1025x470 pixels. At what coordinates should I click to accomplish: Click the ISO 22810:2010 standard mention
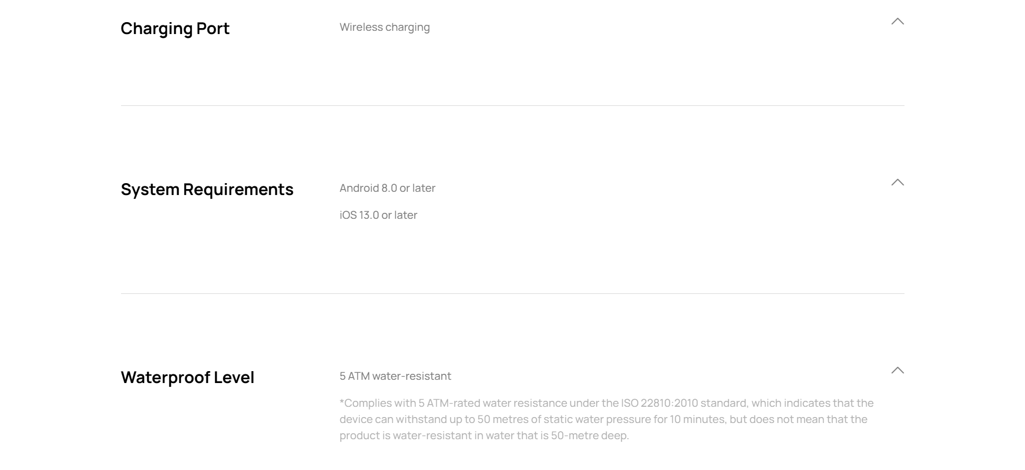(684, 403)
